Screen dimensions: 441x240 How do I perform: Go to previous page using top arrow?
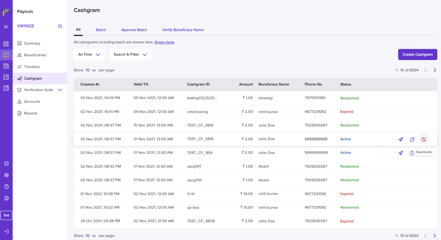426,70
